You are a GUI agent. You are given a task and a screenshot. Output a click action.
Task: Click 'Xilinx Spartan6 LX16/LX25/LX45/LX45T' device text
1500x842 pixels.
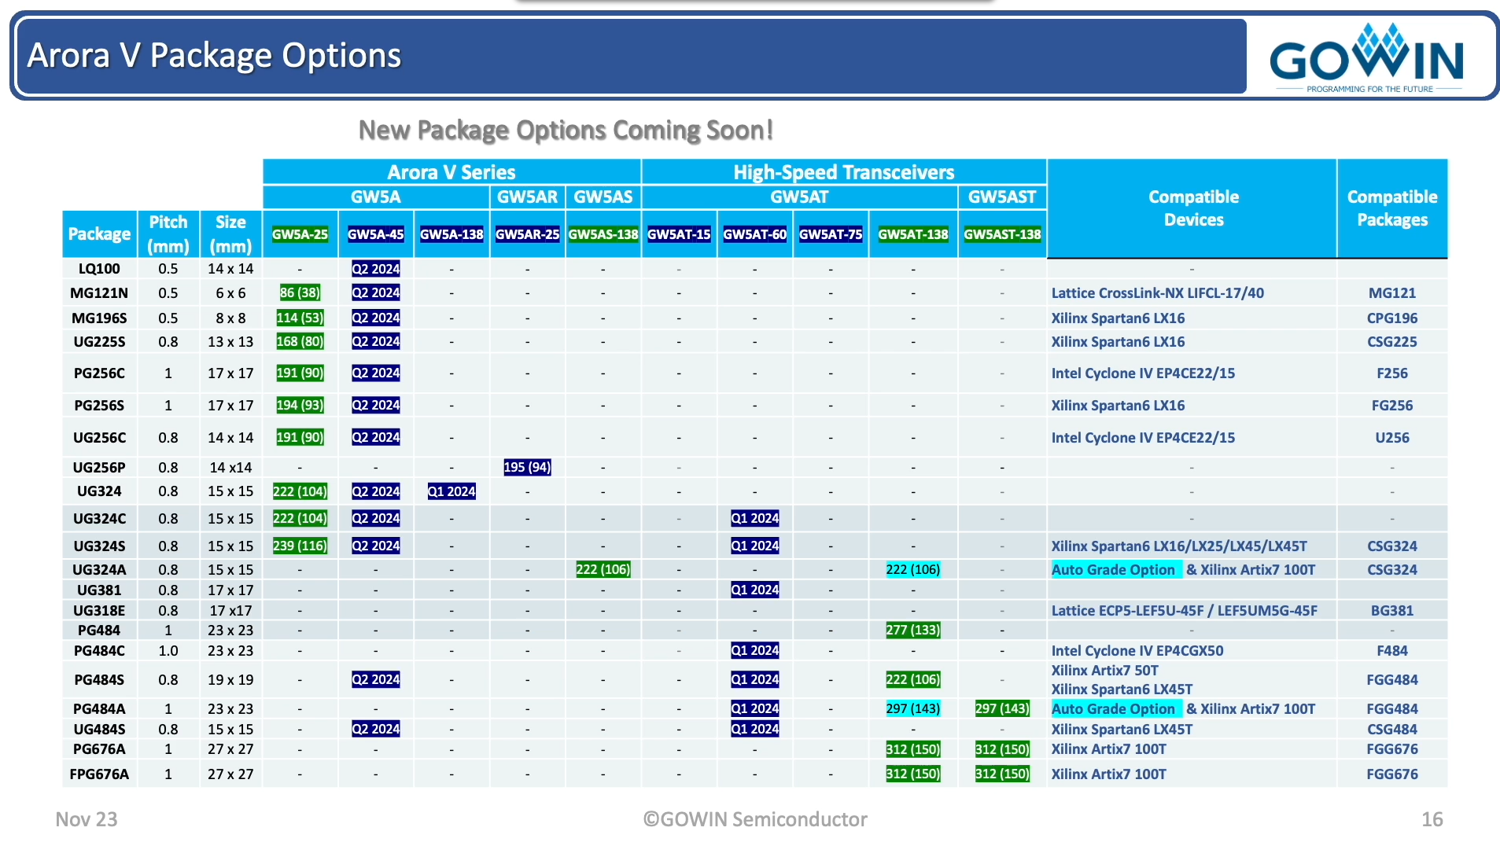pos(1178,546)
